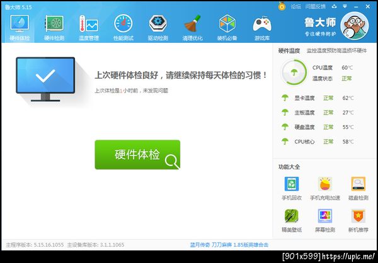Click the 上次硬件体检良好 headline text
Screen dimensions: 378x263
(181, 75)
